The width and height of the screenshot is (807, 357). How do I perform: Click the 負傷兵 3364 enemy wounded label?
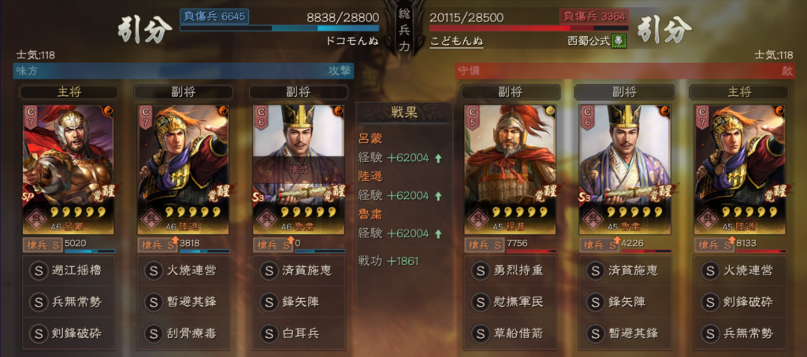pos(594,17)
